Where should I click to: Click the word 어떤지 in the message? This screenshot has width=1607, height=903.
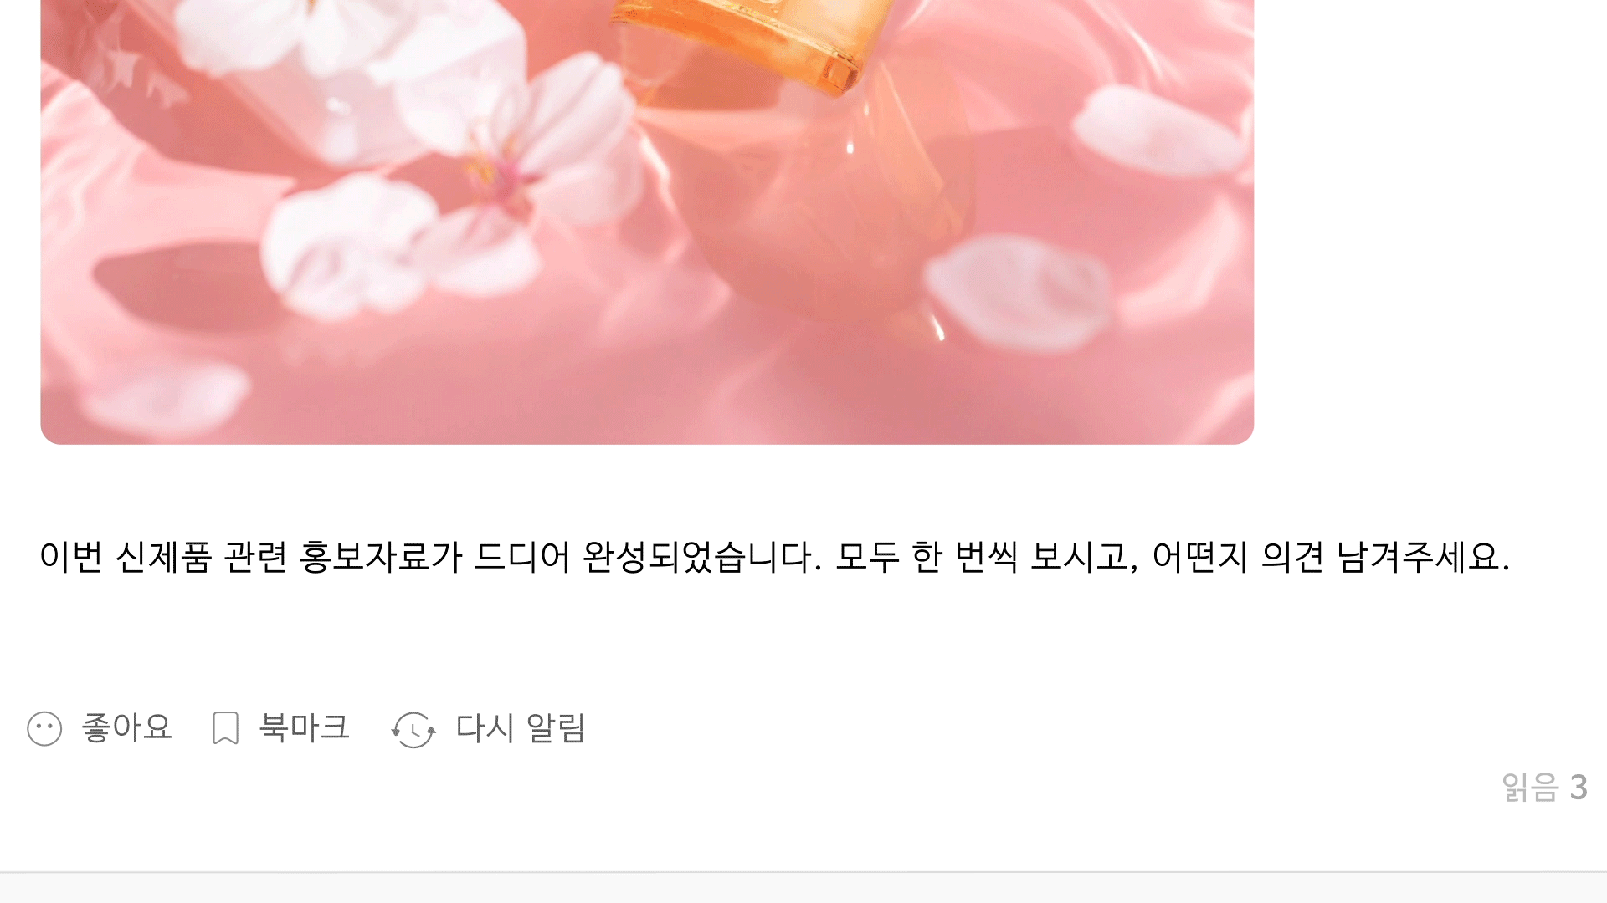tap(1200, 558)
